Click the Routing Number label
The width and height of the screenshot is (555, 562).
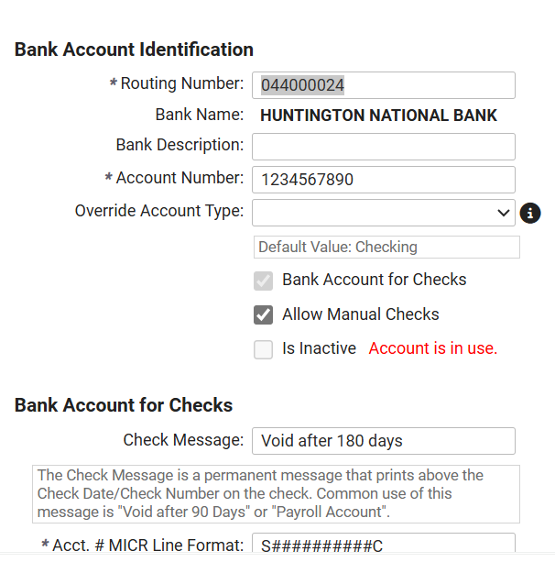click(181, 83)
